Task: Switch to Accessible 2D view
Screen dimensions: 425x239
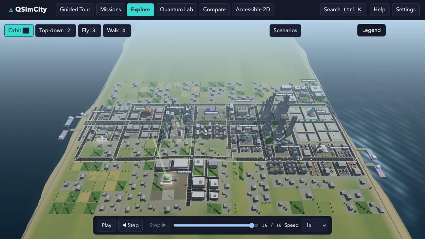Action: [253, 10]
